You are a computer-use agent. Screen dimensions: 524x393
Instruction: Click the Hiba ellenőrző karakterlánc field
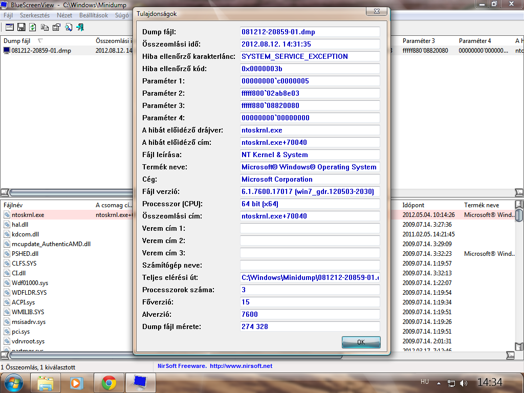310,56
